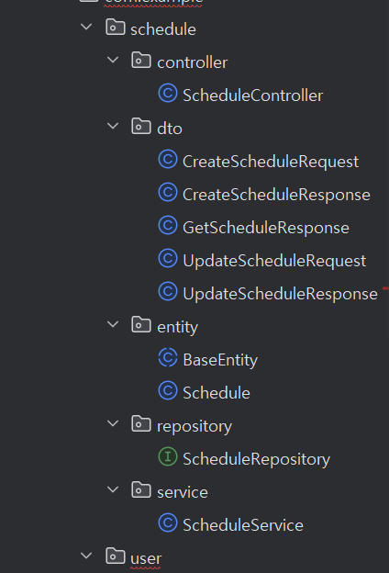Open the ScheduleController class icon
The height and width of the screenshot is (573, 389).
pyautogui.click(x=168, y=93)
